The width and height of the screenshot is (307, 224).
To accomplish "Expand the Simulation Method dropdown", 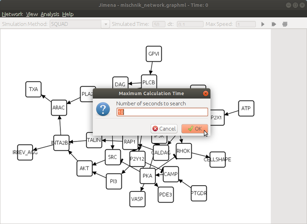I will coord(80,24).
